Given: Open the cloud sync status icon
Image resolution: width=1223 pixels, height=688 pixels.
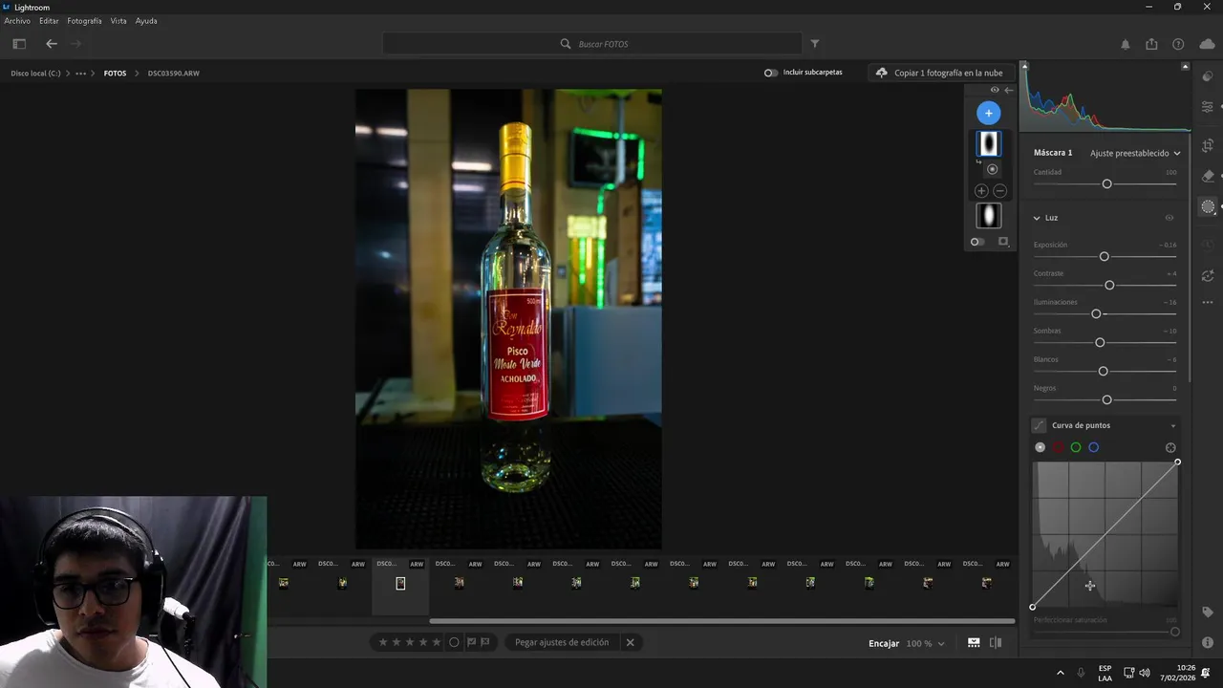Looking at the screenshot, I should [x=1207, y=44].
